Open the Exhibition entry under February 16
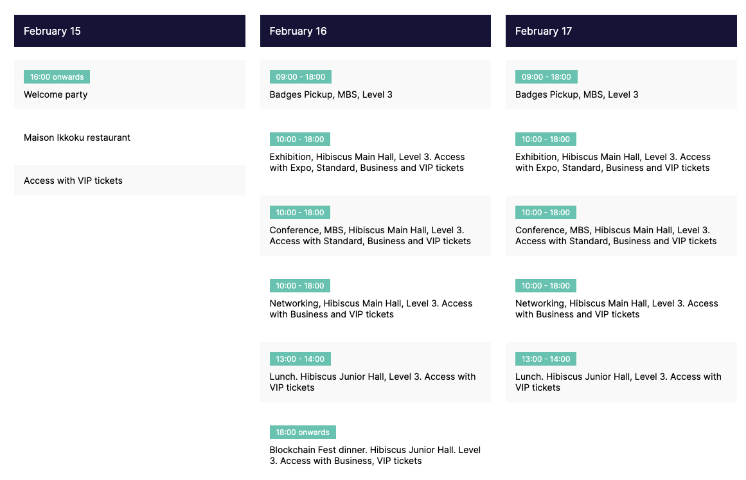The height and width of the screenshot is (480, 746). point(367,163)
